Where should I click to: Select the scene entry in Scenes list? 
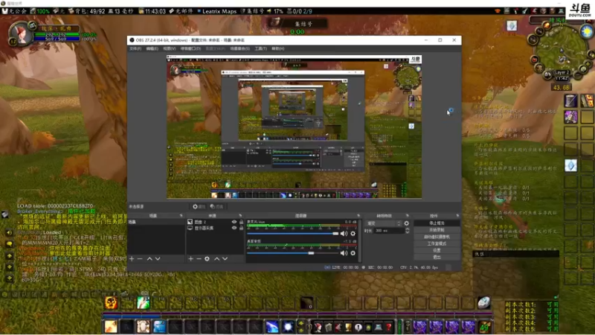coord(156,222)
